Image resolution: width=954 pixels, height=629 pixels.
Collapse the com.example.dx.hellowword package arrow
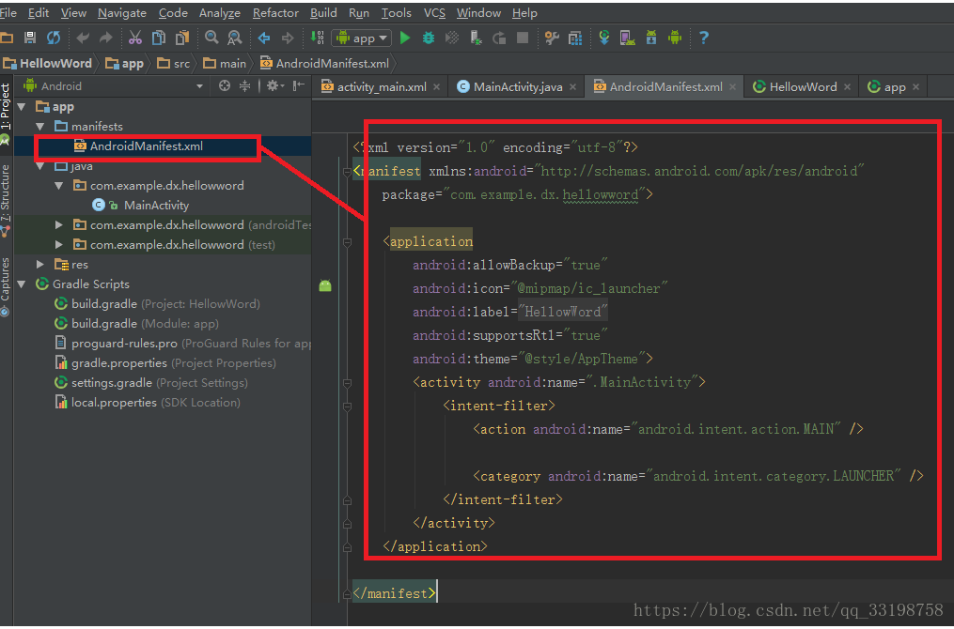59,185
